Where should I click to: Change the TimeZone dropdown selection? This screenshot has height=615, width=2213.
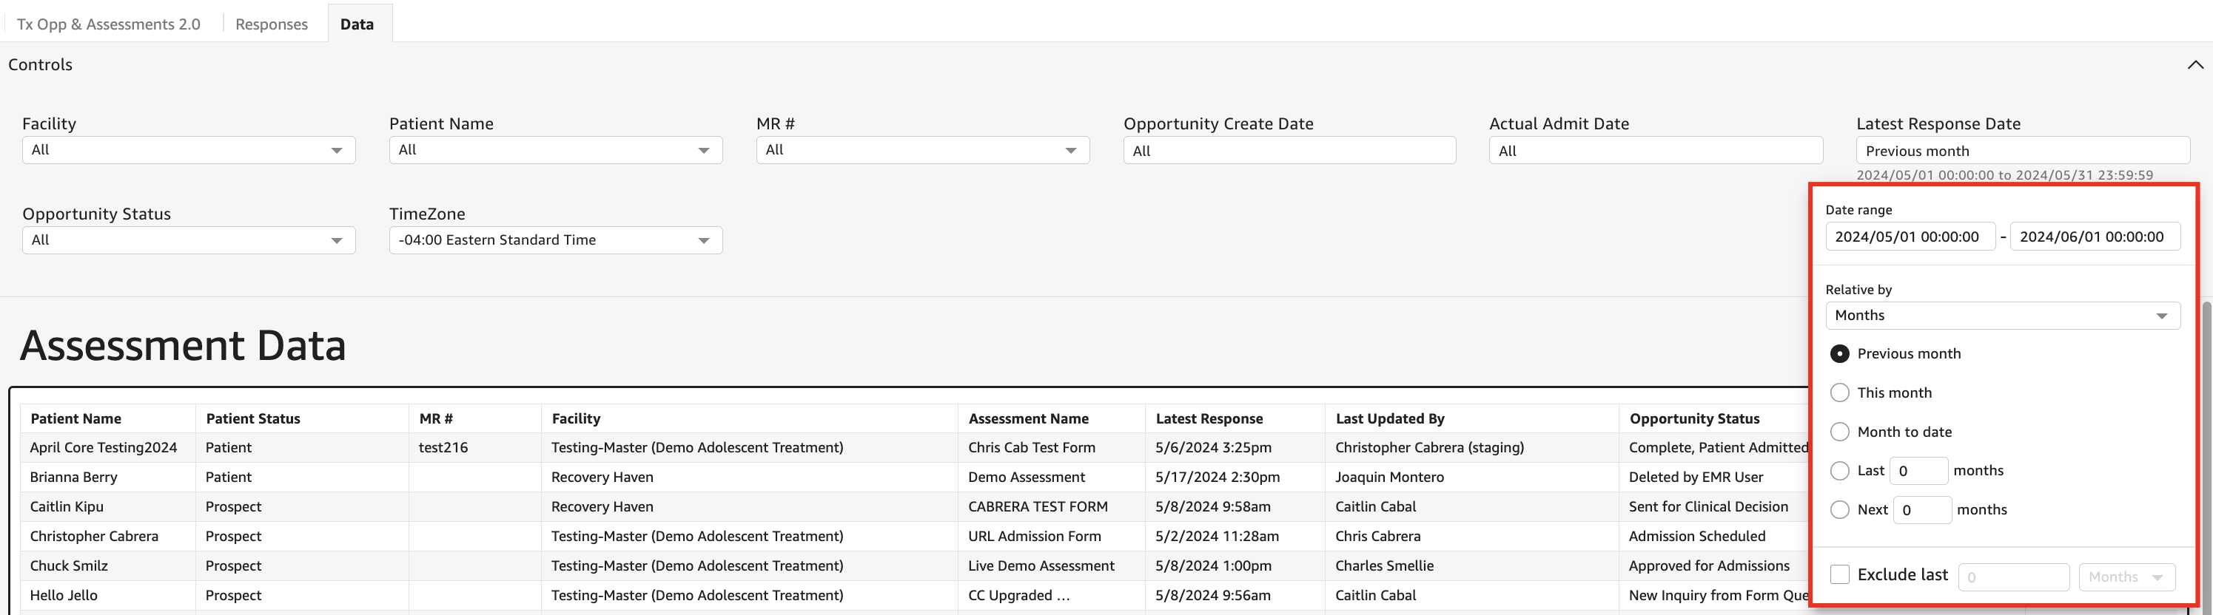click(555, 240)
